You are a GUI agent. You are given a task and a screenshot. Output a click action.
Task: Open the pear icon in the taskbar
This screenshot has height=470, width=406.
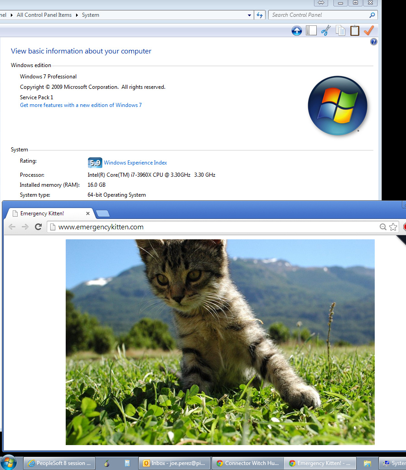106,463
